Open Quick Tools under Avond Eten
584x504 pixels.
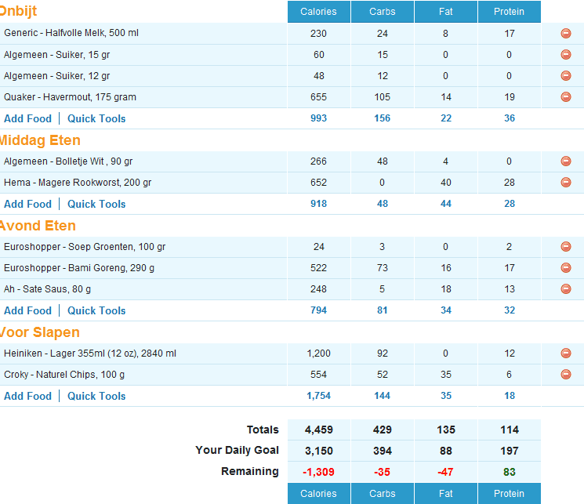pyautogui.click(x=96, y=311)
